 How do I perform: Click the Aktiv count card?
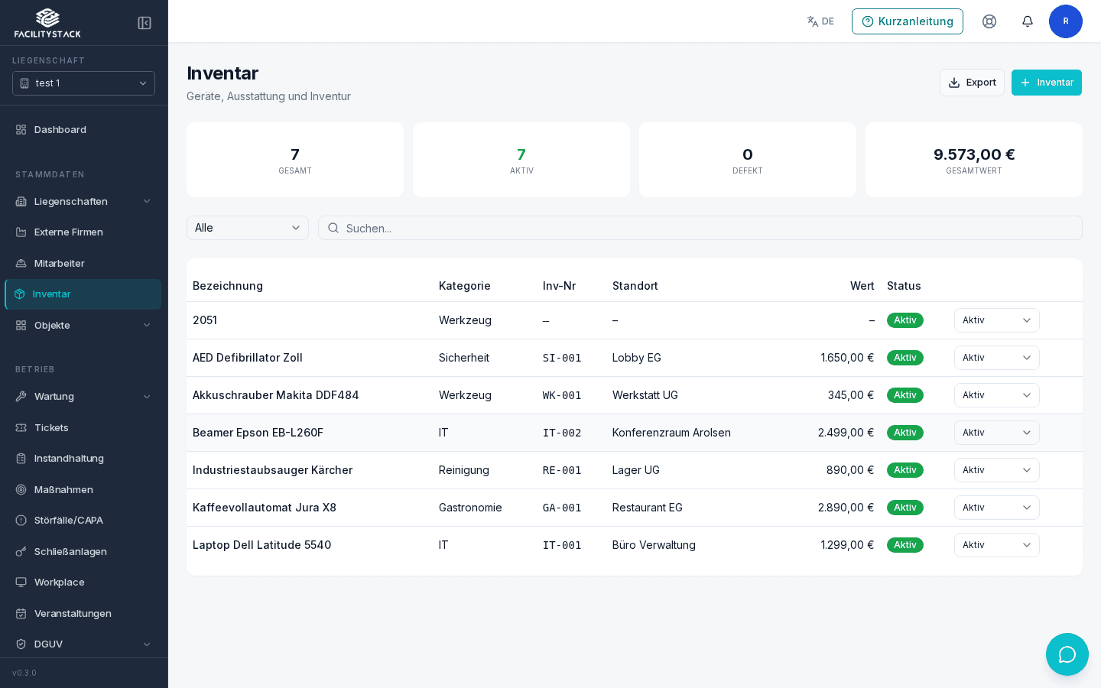coord(521,160)
